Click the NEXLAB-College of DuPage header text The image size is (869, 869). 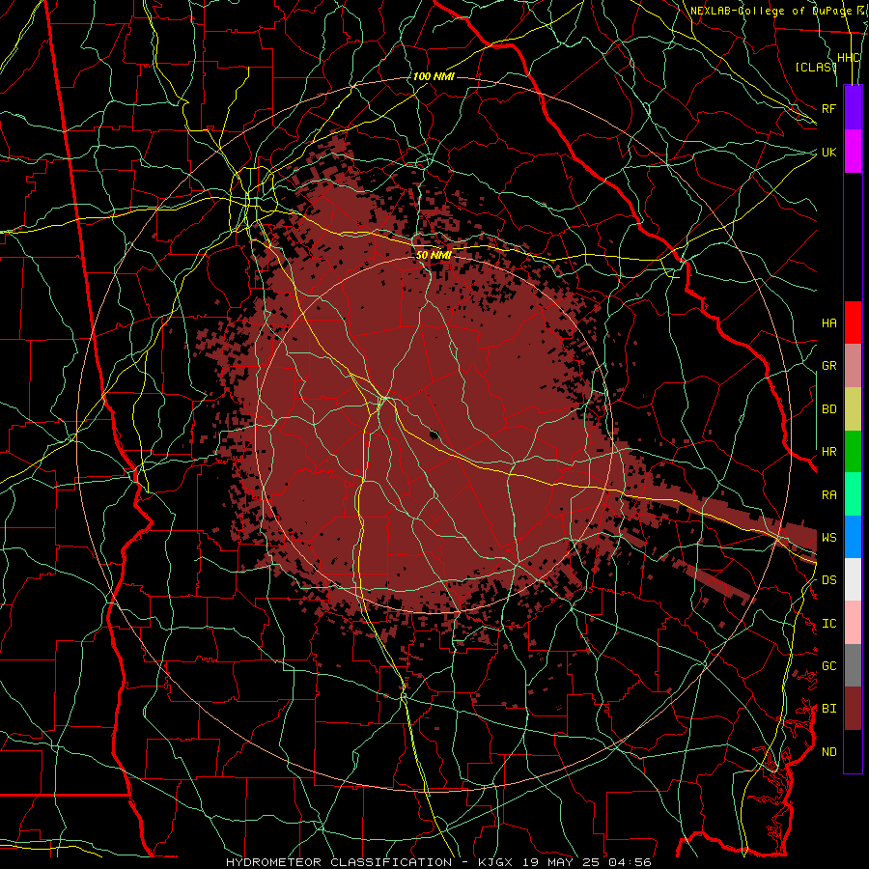pyautogui.click(x=771, y=11)
